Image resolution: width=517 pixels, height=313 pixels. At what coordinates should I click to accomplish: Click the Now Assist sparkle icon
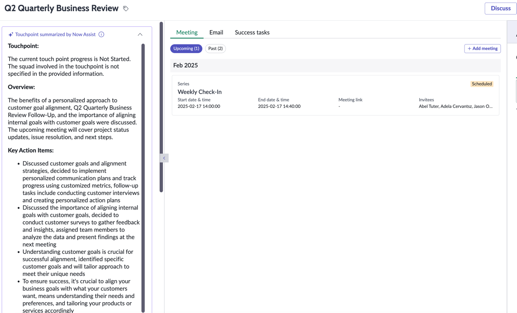coord(11,34)
